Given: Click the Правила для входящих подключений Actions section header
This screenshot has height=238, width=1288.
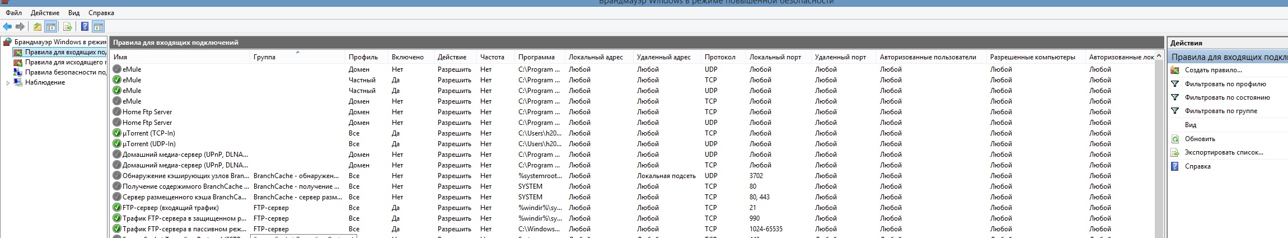Looking at the screenshot, I should [1229, 57].
